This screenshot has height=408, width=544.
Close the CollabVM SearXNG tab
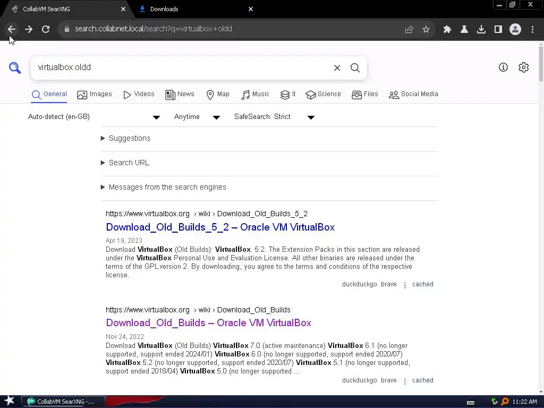[123, 10]
